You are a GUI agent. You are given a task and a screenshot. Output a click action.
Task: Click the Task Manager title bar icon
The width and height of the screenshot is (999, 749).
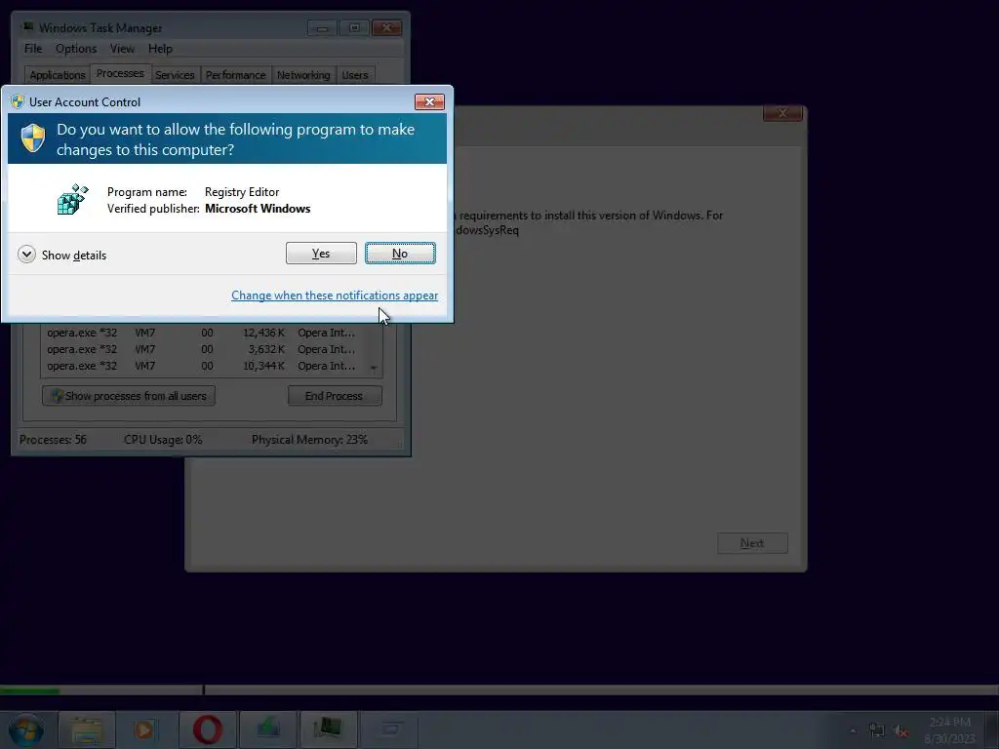tap(26, 27)
